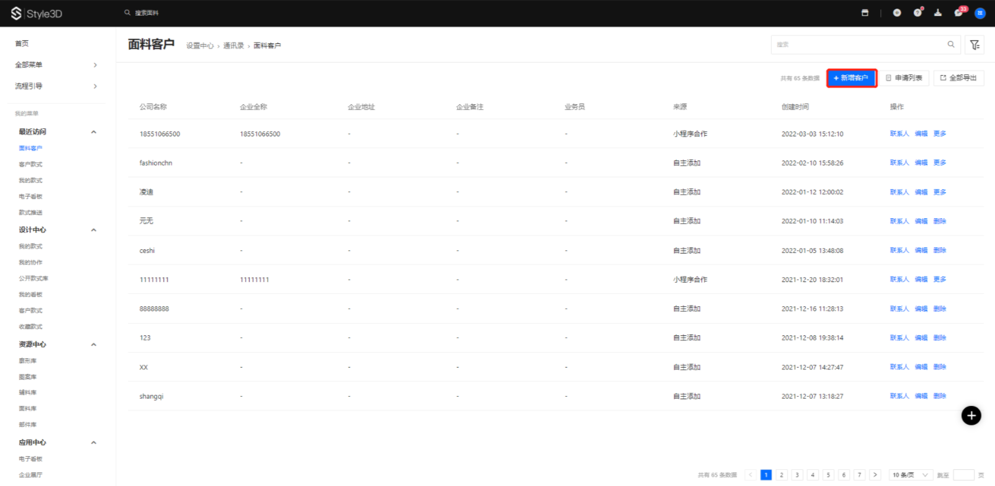Screen dimensions: 995x486
Task: Go to page 3 in pagination
Action: click(x=797, y=475)
